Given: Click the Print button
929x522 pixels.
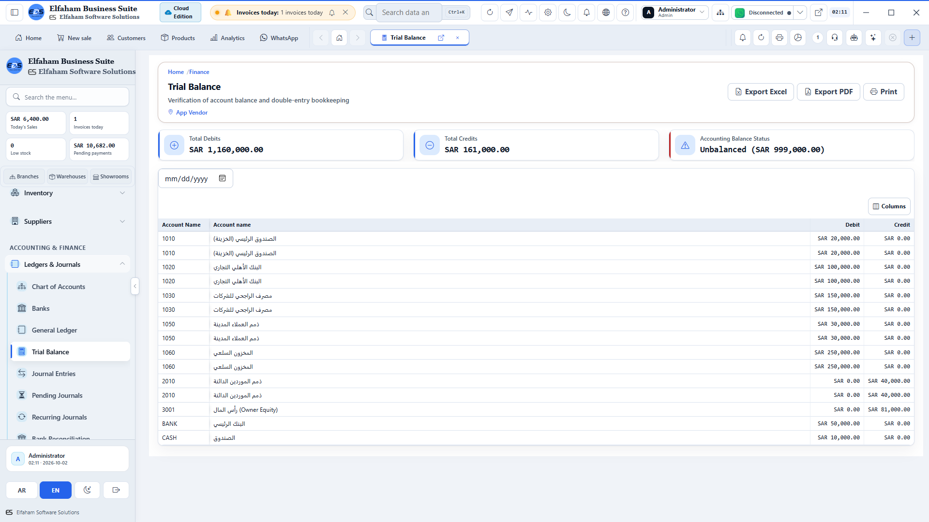Looking at the screenshot, I should coord(884,92).
